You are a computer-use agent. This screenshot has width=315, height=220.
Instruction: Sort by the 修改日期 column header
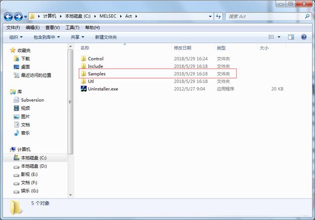182,48
